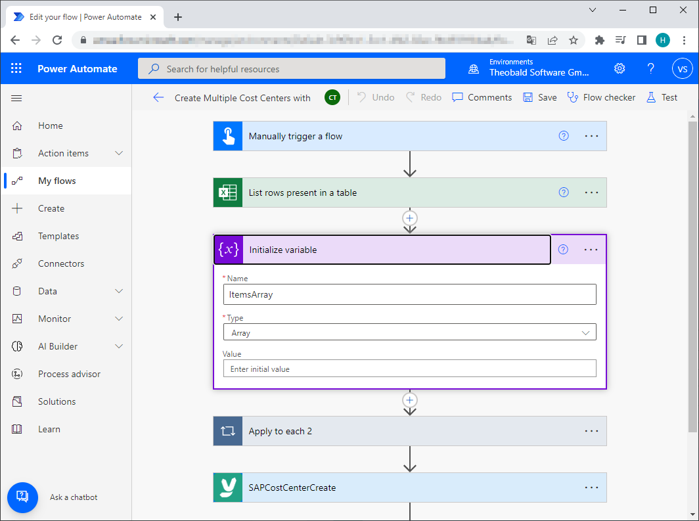Go to My flows
699x521 pixels.
click(x=67, y=181)
